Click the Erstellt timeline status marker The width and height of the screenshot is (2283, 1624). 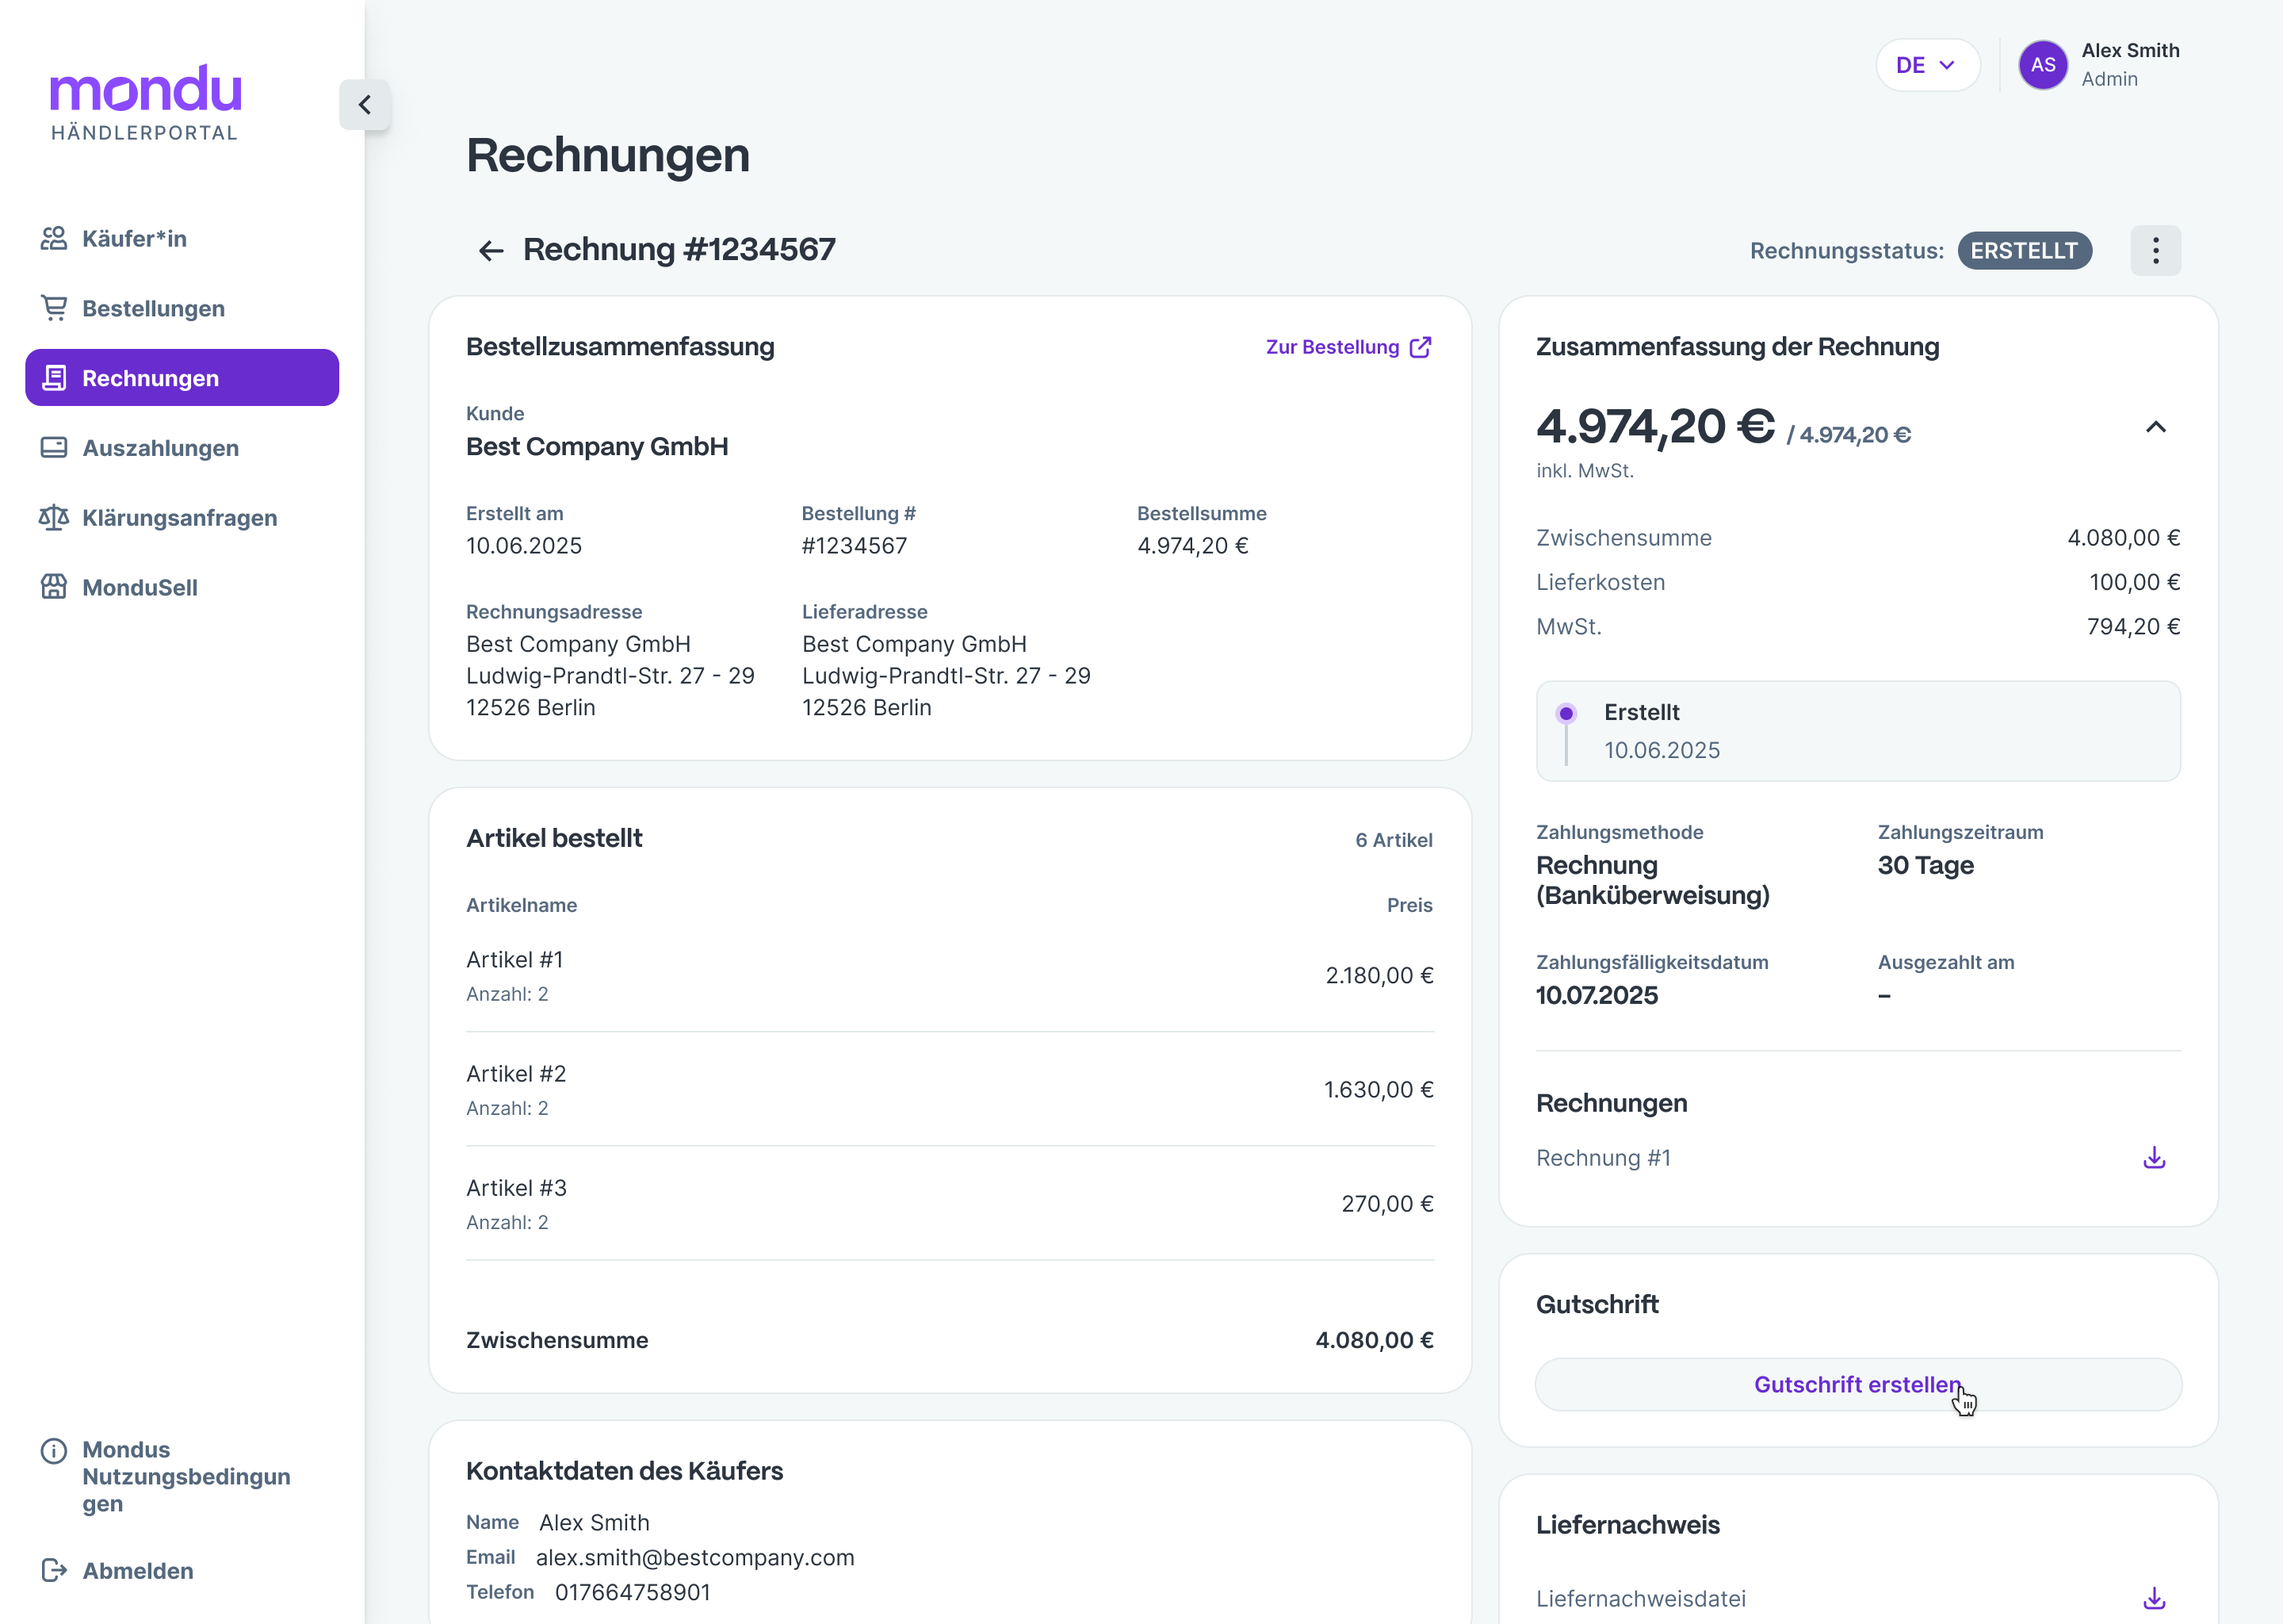click(x=1566, y=714)
